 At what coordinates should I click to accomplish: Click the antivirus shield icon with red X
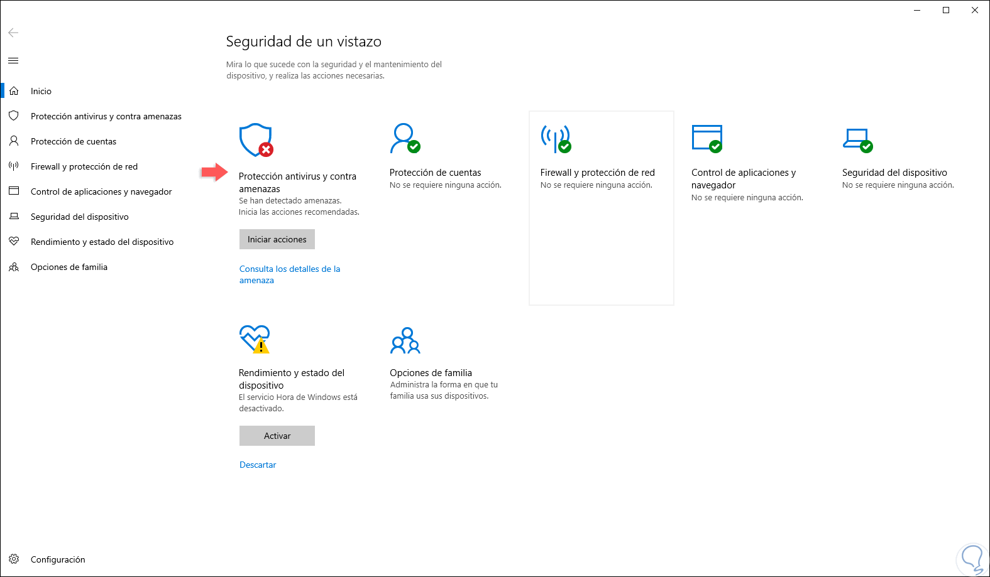(256, 140)
